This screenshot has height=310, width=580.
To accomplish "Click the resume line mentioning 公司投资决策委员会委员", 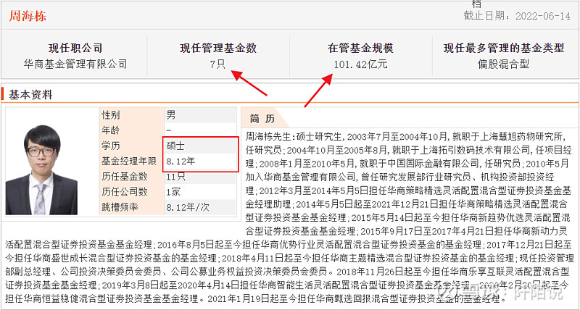I will click(287, 271).
